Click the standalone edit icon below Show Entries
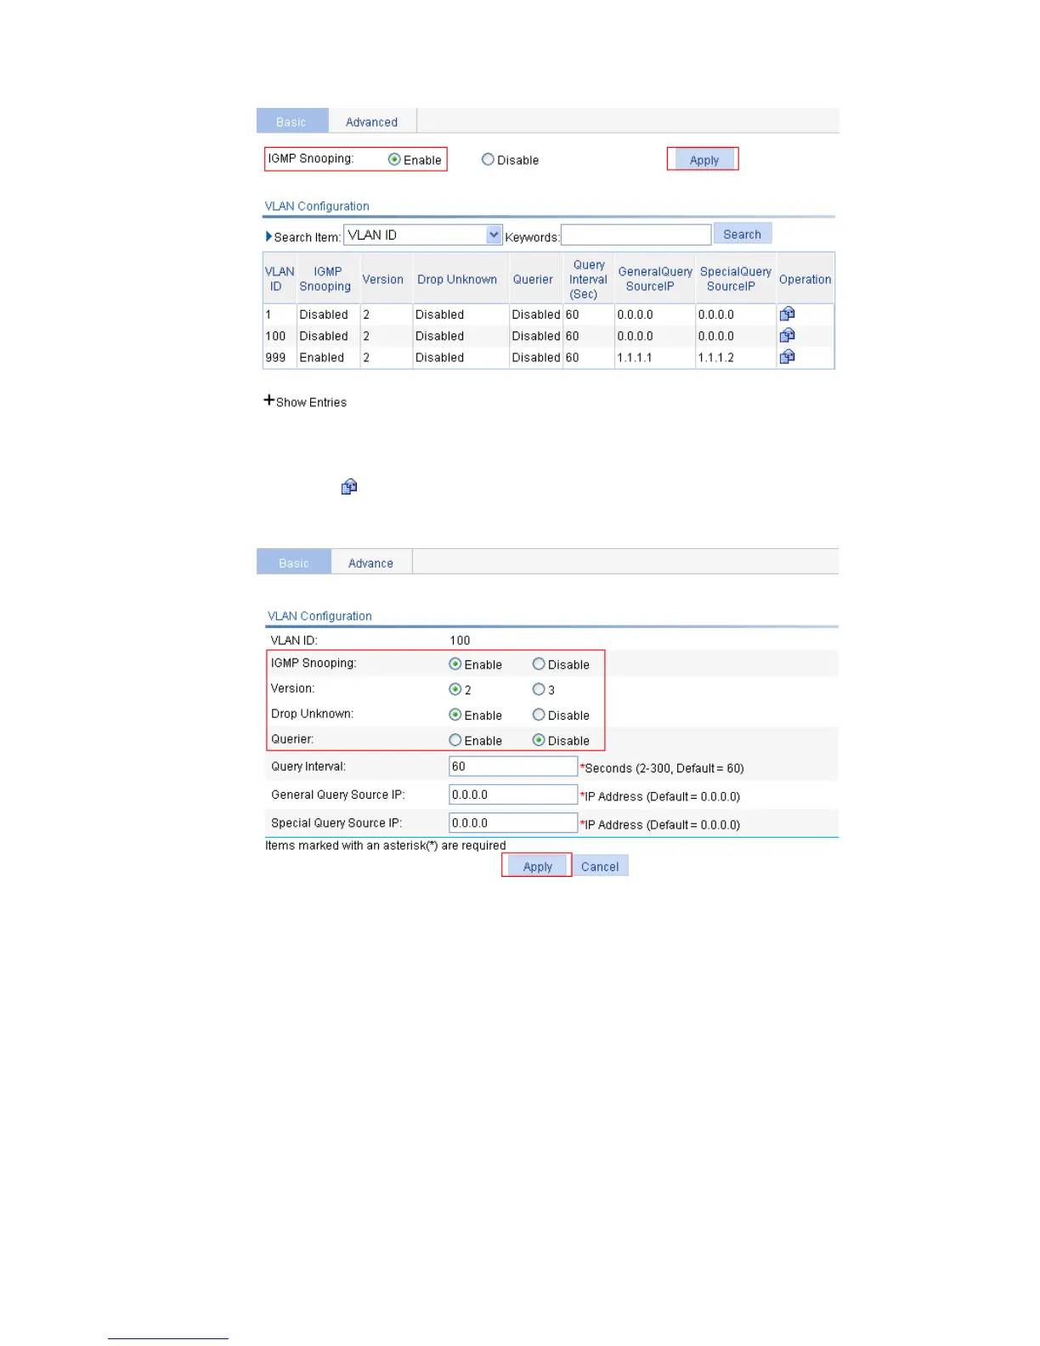The image size is (1040, 1346). 349,487
